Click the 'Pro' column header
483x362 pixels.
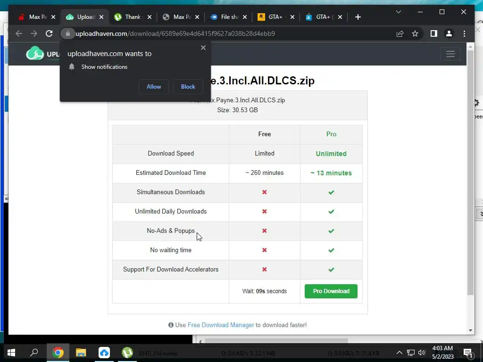tap(331, 134)
